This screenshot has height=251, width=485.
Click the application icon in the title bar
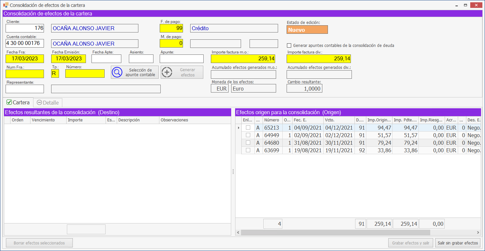[x=6, y=5]
